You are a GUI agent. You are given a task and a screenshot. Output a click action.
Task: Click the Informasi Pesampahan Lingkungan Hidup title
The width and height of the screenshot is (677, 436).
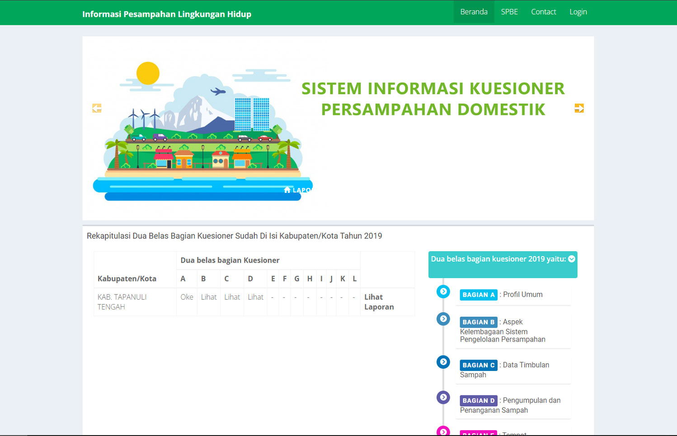point(166,14)
